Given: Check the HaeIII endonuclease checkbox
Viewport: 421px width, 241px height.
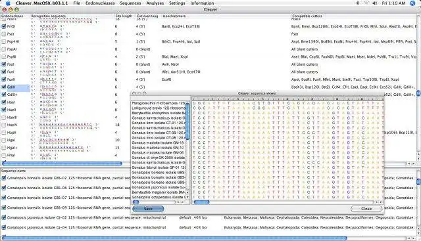Looking at the screenshot, I should [4, 117].
